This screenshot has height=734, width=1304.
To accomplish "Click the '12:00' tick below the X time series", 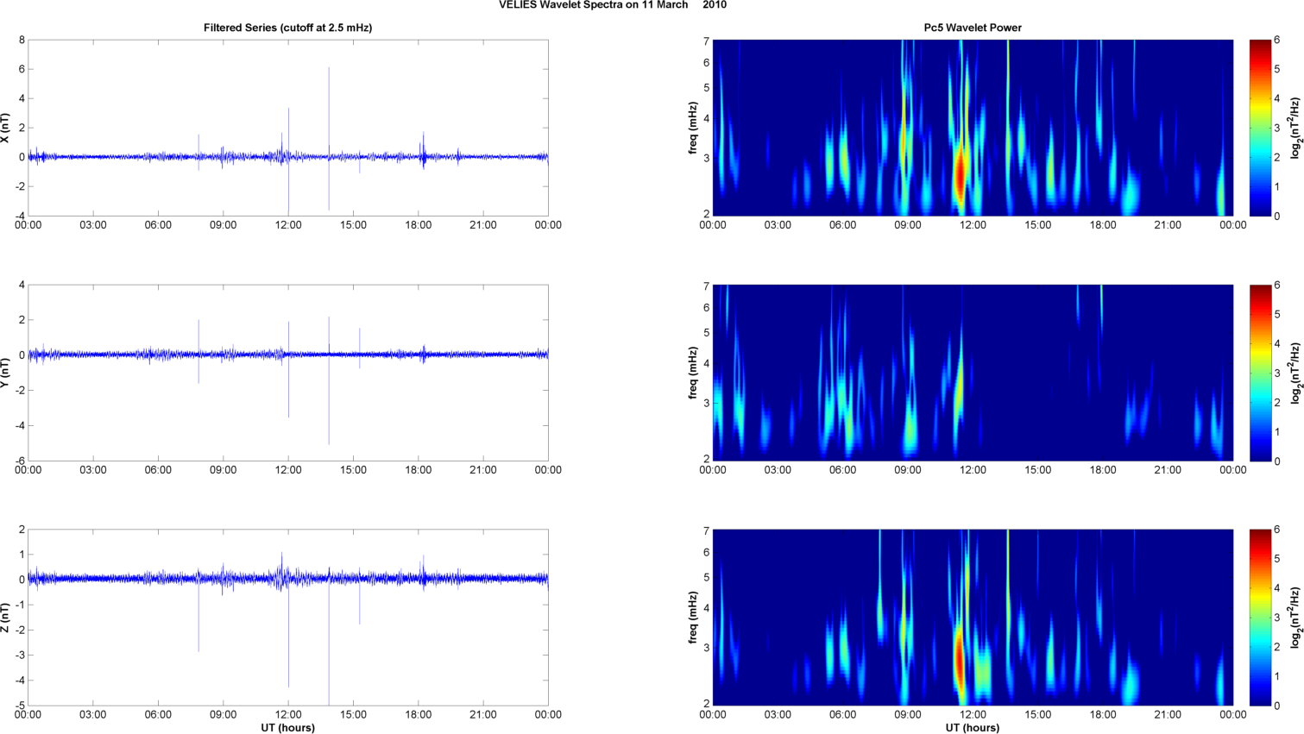I will [x=288, y=225].
